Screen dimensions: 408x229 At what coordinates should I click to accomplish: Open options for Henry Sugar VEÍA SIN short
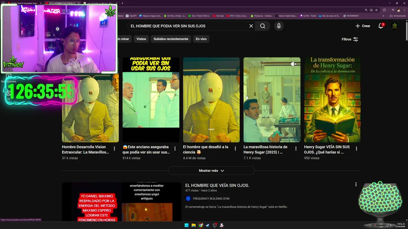point(356,149)
